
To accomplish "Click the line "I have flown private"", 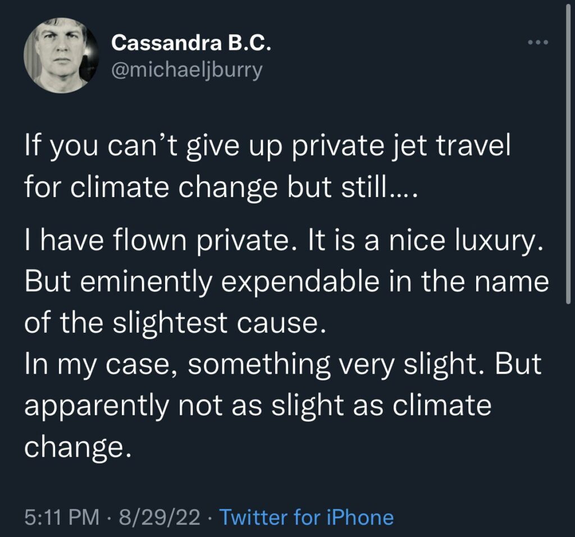I will click(x=283, y=241).
